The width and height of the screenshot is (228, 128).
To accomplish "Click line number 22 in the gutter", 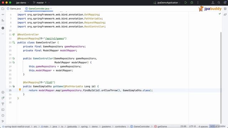I will pos(10,78).
